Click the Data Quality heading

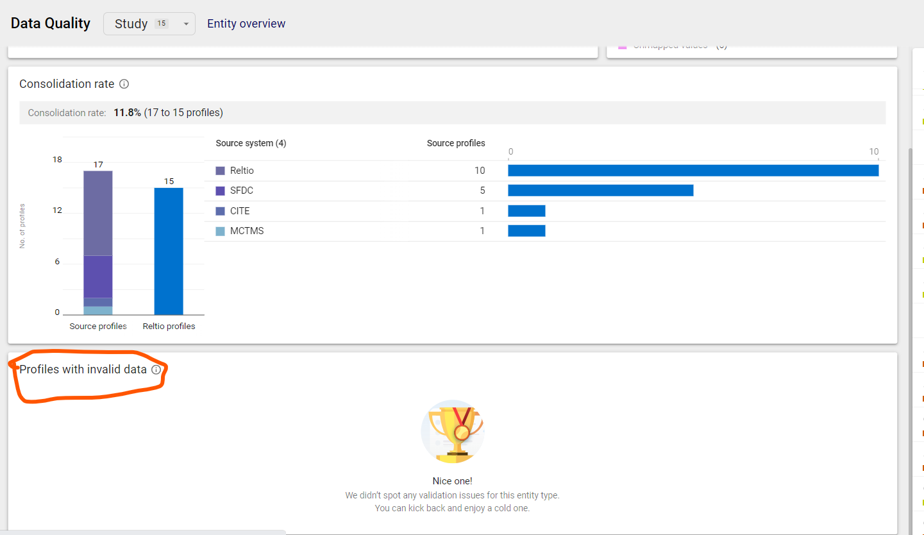50,22
